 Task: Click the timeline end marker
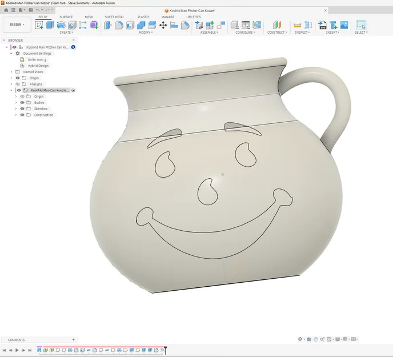[166, 350]
